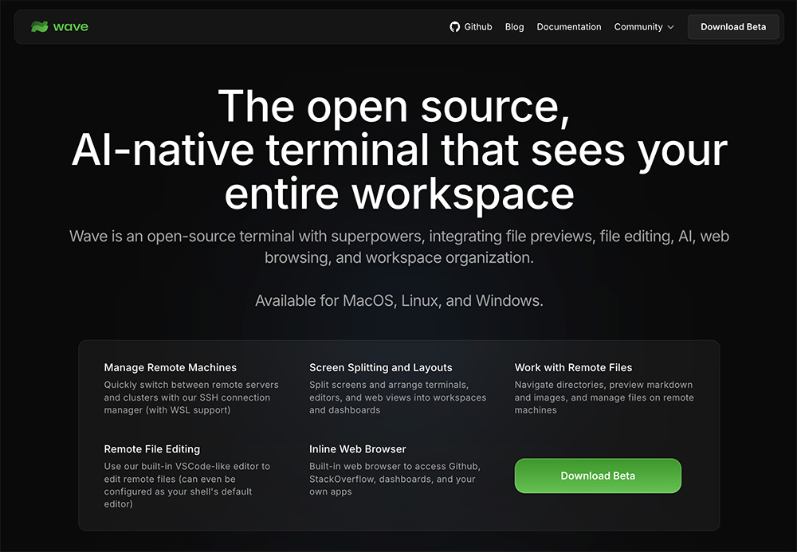Viewport: 797px width, 552px height.
Task: Click the green Download Beta button
Action: pos(598,476)
